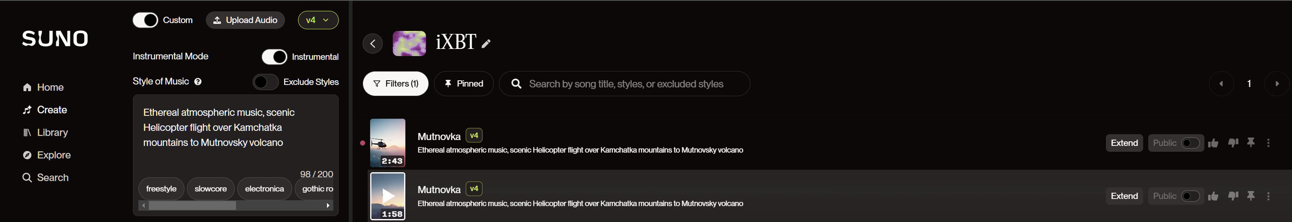Click the Upload Audio button
This screenshot has height=222, width=1292.
245,20
